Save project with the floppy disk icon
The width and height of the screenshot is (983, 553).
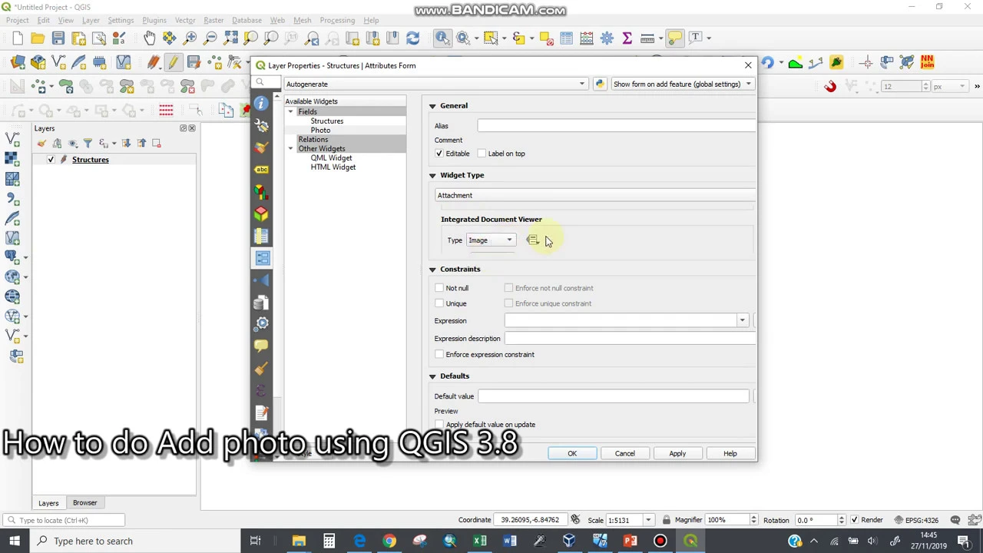[x=58, y=38]
